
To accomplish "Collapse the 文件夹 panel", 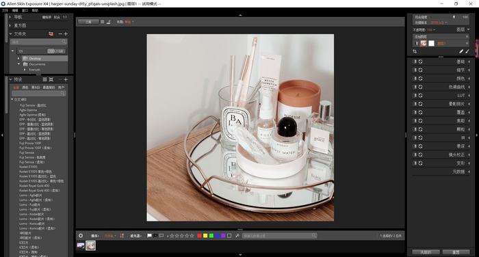I will point(10,34).
